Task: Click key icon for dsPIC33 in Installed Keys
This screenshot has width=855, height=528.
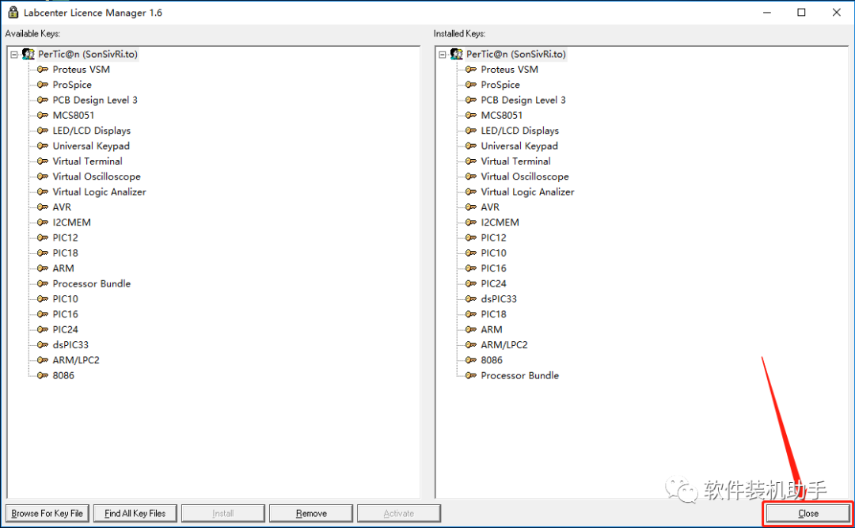Action: (470, 299)
